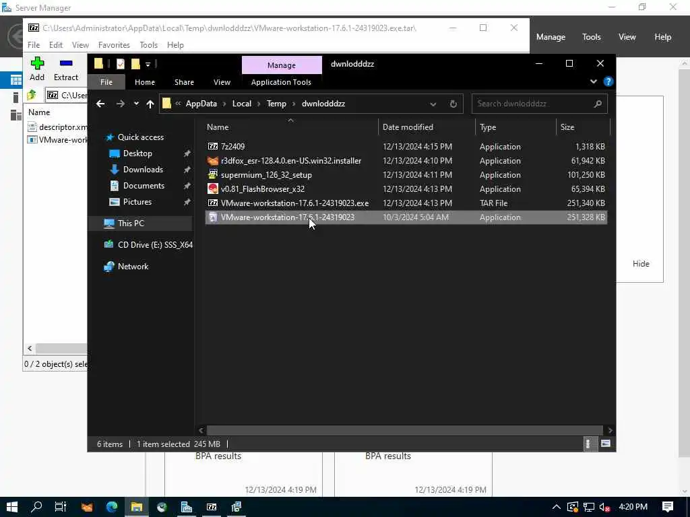The height and width of the screenshot is (517, 690).
Task: Click Explorer Forward arrow
Action: 120,104
